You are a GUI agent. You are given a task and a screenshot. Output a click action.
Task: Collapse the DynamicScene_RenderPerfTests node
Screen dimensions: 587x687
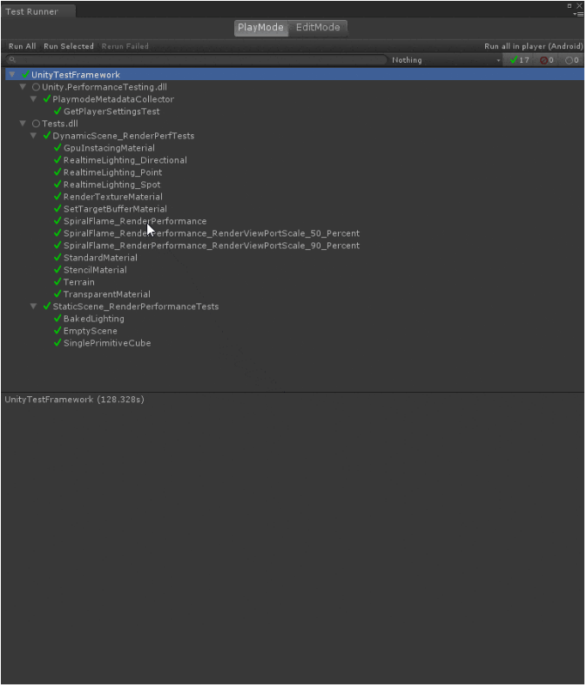pyautogui.click(x=33, y=136)
